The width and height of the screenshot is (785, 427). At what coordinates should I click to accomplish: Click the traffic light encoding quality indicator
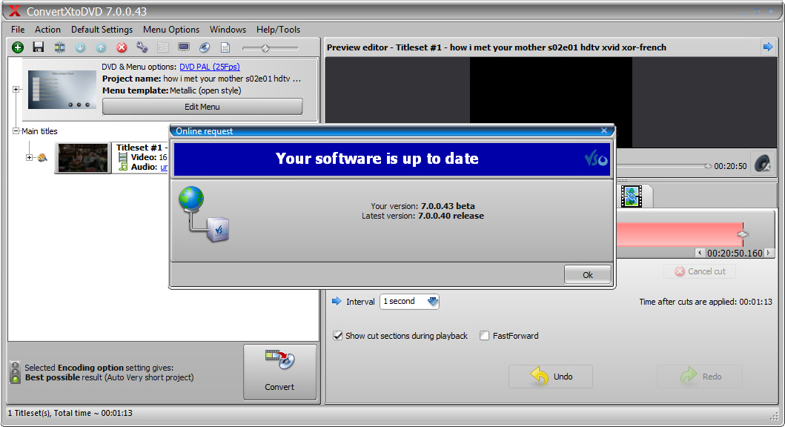pyautogui.click(x=16, y=372)
